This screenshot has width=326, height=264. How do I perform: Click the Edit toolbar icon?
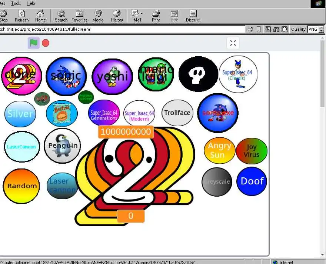[x=174, y=16]
